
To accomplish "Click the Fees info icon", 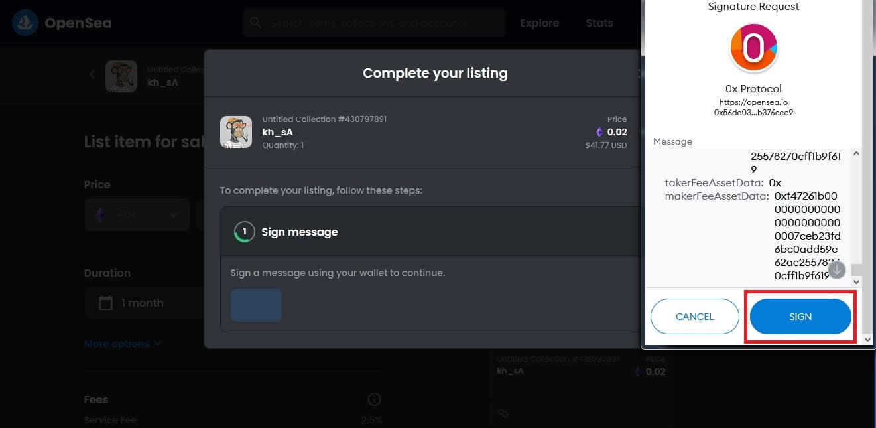I will click(x=374, y=399).
